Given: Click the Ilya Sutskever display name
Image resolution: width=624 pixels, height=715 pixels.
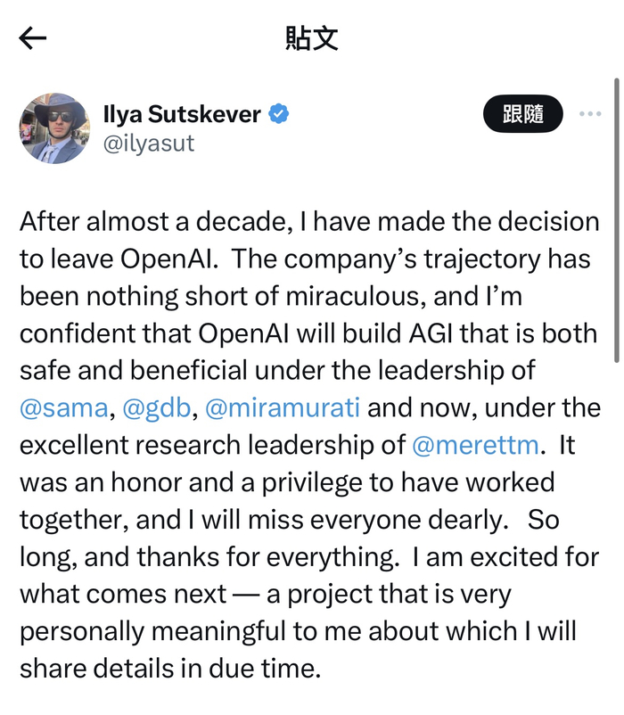Looking at the screenshot, I should 183,114.
